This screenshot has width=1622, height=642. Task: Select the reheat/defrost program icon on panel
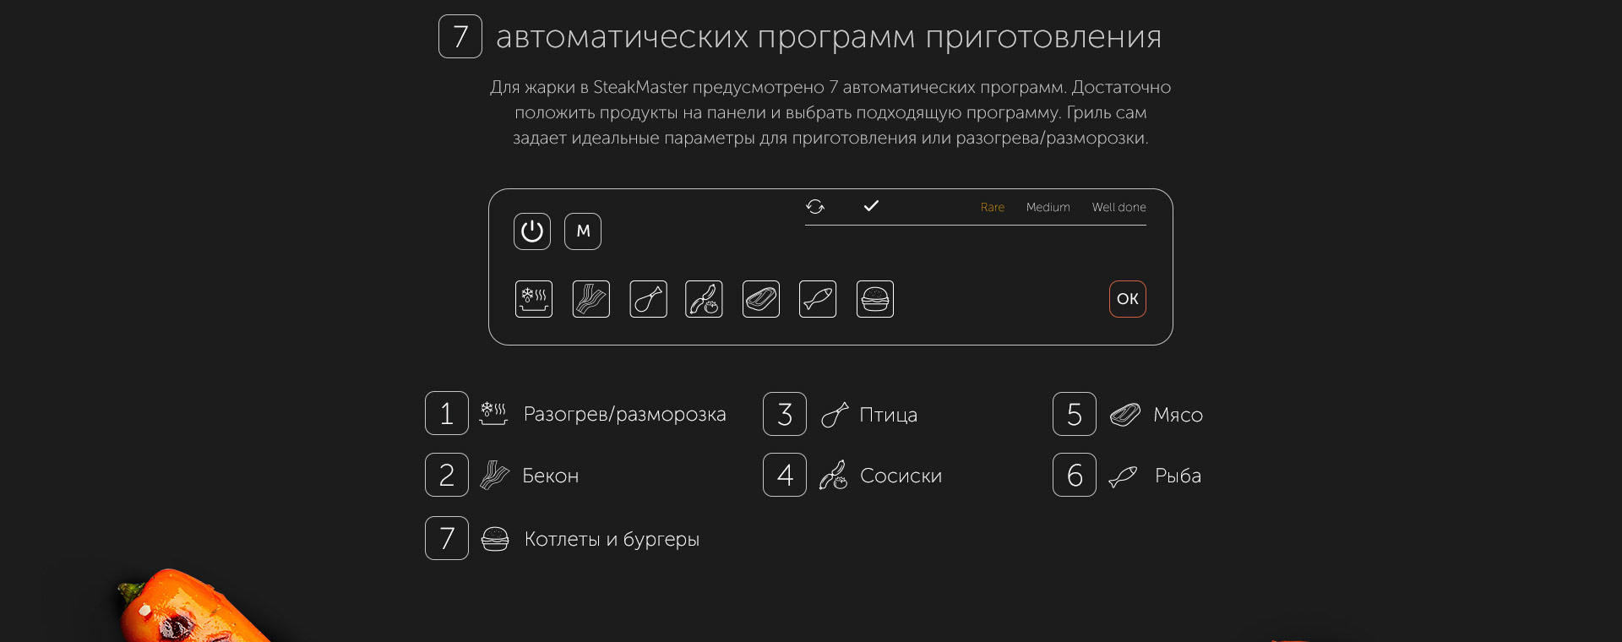(x=534, y=299)
